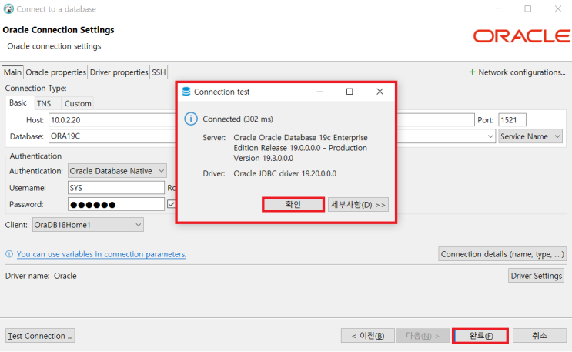Viewport: 572px width, 352px height.
Task: Click the 'Version 19.3.0.0.0' text
Action: pos(263,158)
